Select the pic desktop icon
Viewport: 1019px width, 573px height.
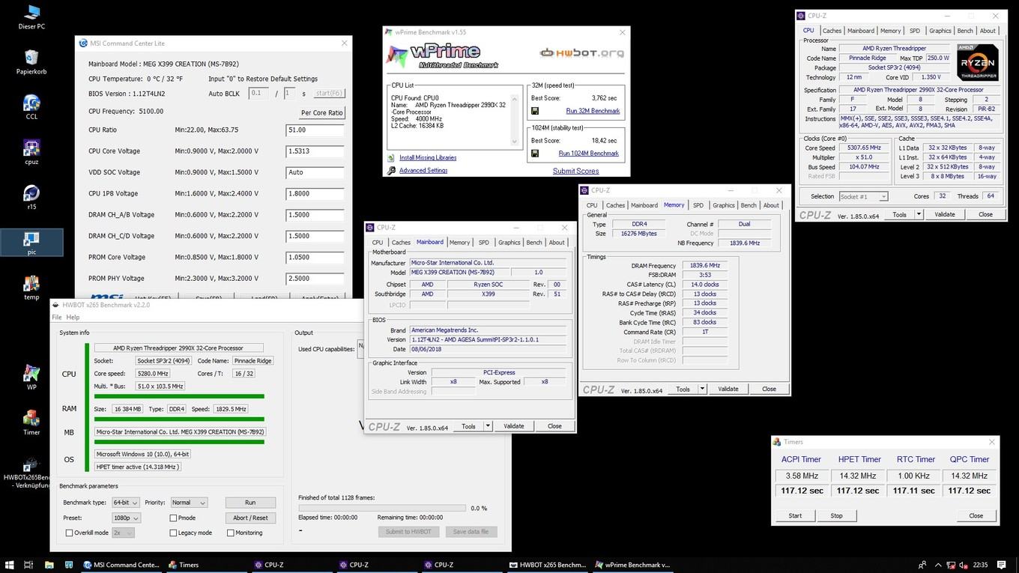31,242
